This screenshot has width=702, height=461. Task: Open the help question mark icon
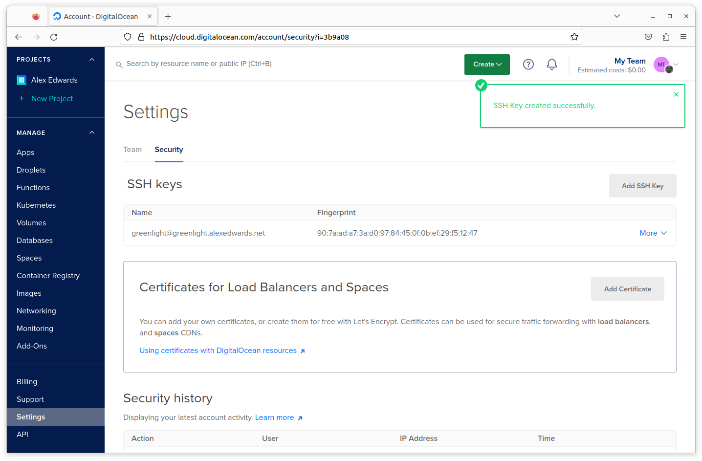click(x=528, y=64)
